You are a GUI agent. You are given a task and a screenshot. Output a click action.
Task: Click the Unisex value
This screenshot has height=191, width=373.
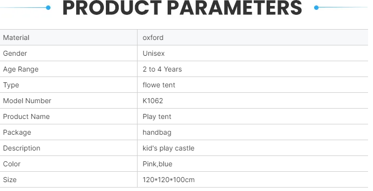click(x=154, y=53)
